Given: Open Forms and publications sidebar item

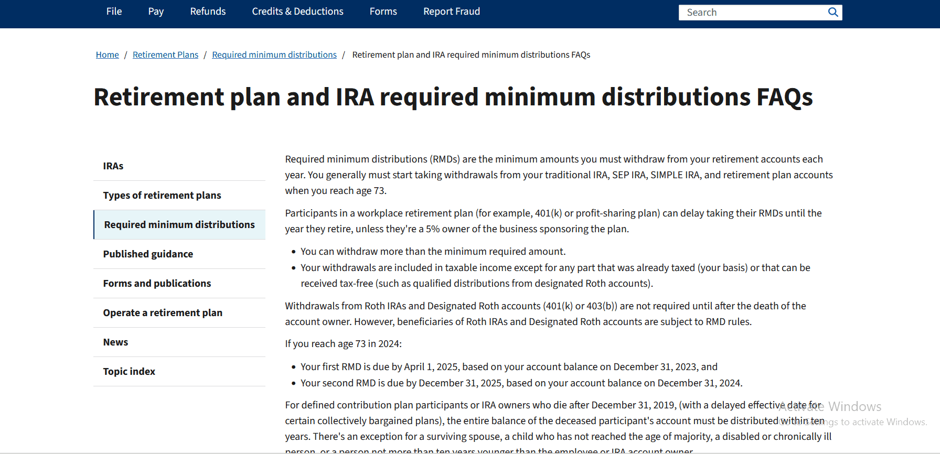Looking at the screenshot, I should [x=179, y=284].
